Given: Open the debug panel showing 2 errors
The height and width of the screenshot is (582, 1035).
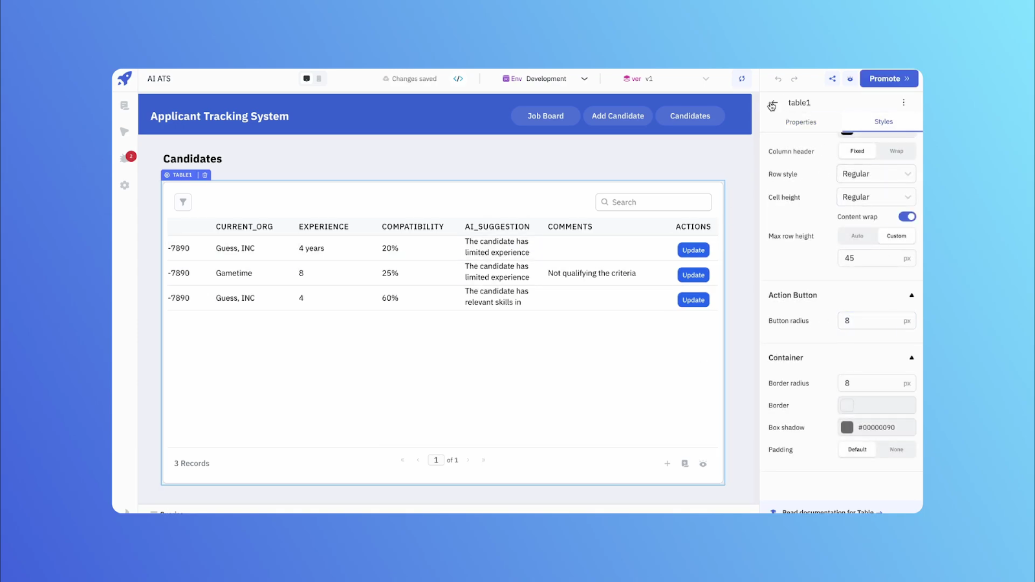Looking at the screenshot, I should pos(125,157).
